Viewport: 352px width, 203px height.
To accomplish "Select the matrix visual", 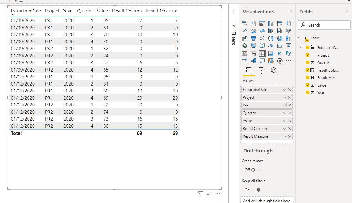I will [271, 53].
